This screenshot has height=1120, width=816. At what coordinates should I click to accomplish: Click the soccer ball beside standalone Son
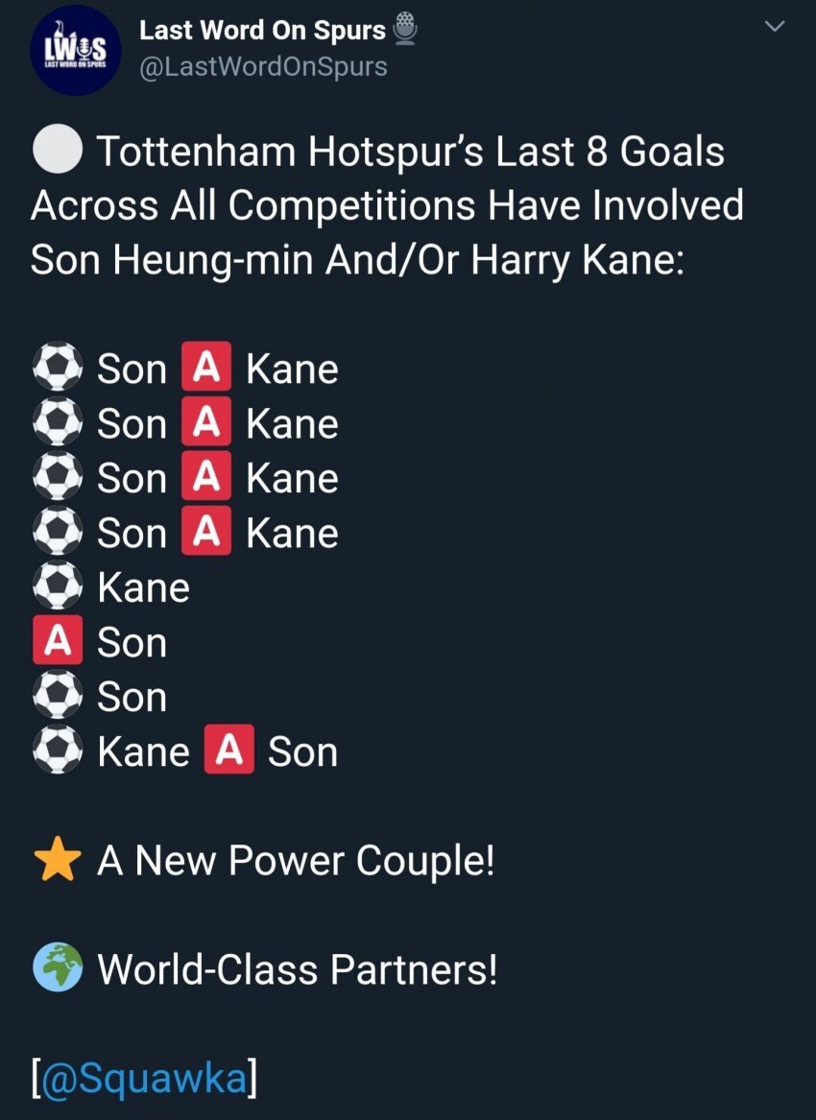point(58,697)
